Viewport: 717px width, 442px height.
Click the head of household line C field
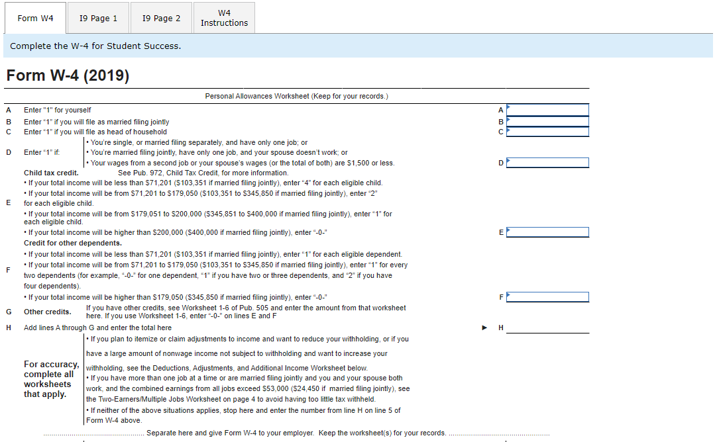547,131
